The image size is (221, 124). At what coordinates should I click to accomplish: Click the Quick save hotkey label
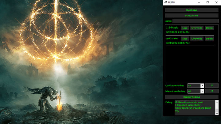(174, 86)
